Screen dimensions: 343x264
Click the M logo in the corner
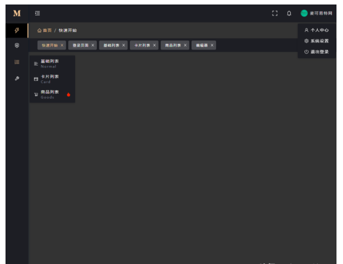[17, 13]
